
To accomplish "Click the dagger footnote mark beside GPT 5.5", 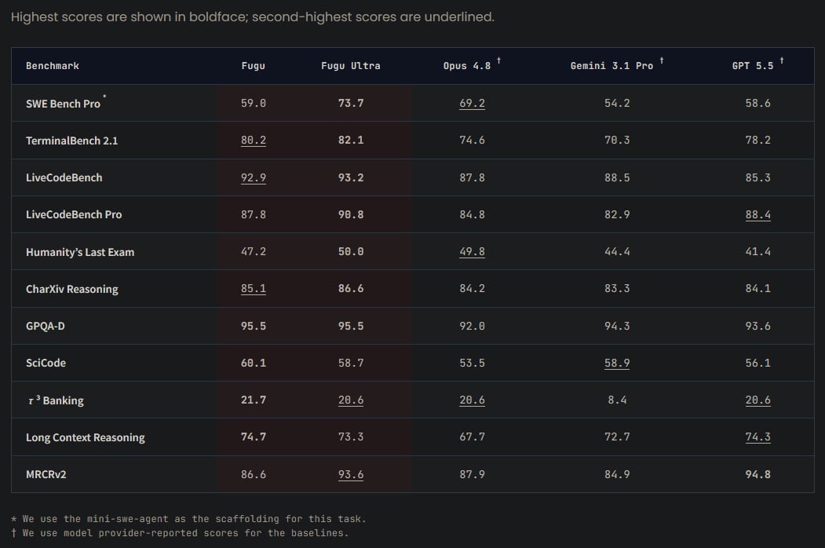I will [x=781, y=60].
